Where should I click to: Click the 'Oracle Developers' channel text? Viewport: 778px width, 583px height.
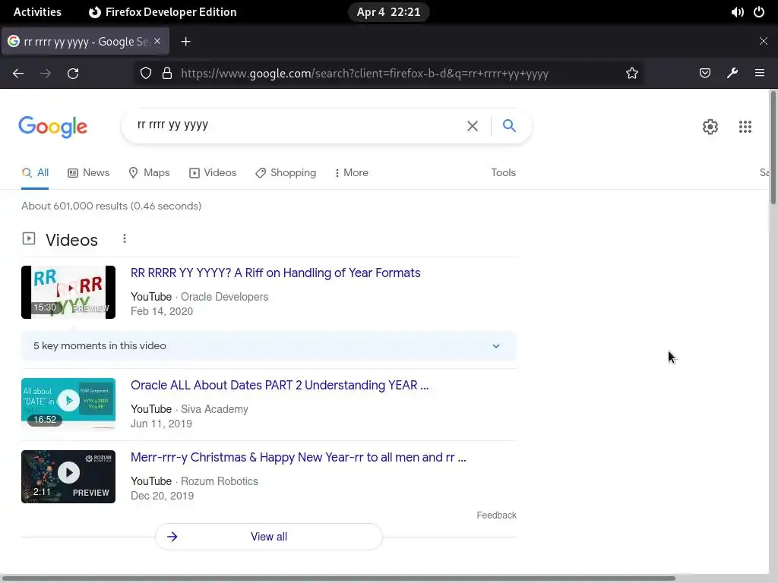point(224,297)
